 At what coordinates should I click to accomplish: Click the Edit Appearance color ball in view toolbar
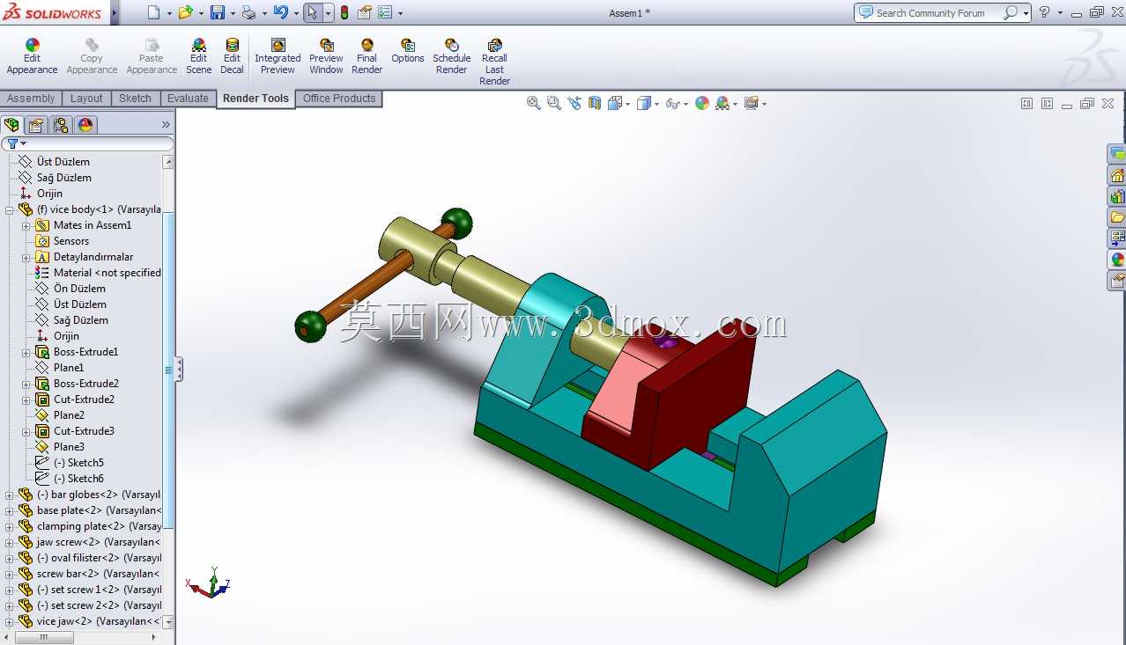coord(702,103)
